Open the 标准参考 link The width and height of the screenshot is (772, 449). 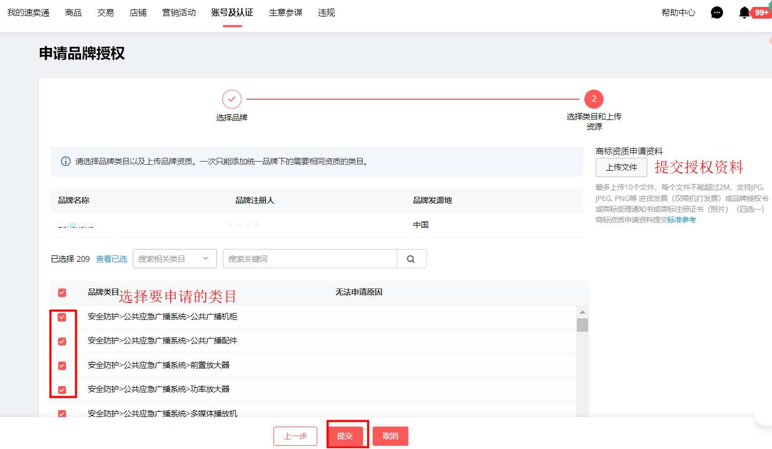pos(682,220)
